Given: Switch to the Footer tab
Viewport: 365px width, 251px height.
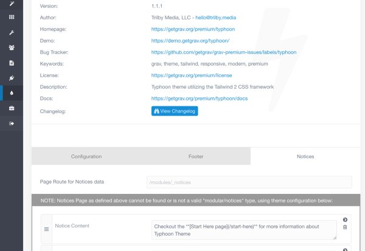Looking at the screenshot, I should click(x=196, y=156).
